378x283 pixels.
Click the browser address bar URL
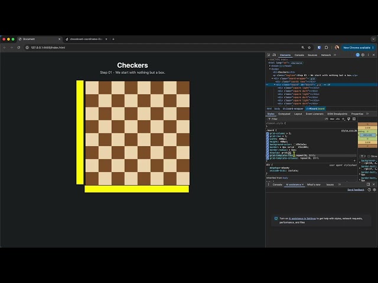point(48,48)
